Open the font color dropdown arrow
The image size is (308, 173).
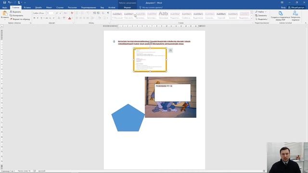point(72,18)
